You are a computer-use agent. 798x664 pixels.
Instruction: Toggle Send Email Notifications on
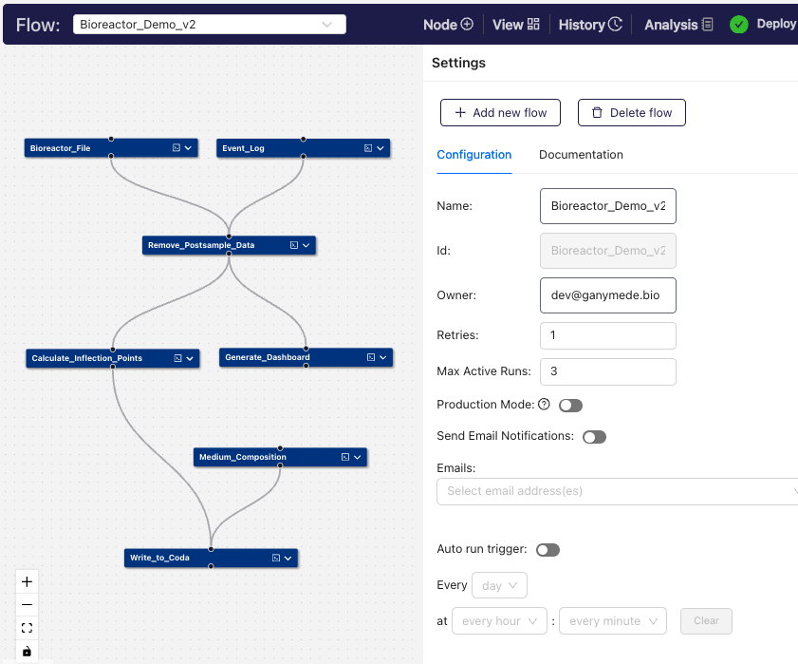(594, 437)
